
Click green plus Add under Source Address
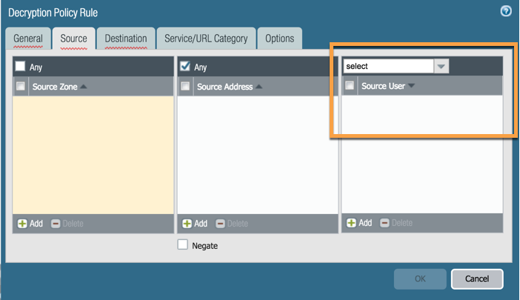pos(187,223)
